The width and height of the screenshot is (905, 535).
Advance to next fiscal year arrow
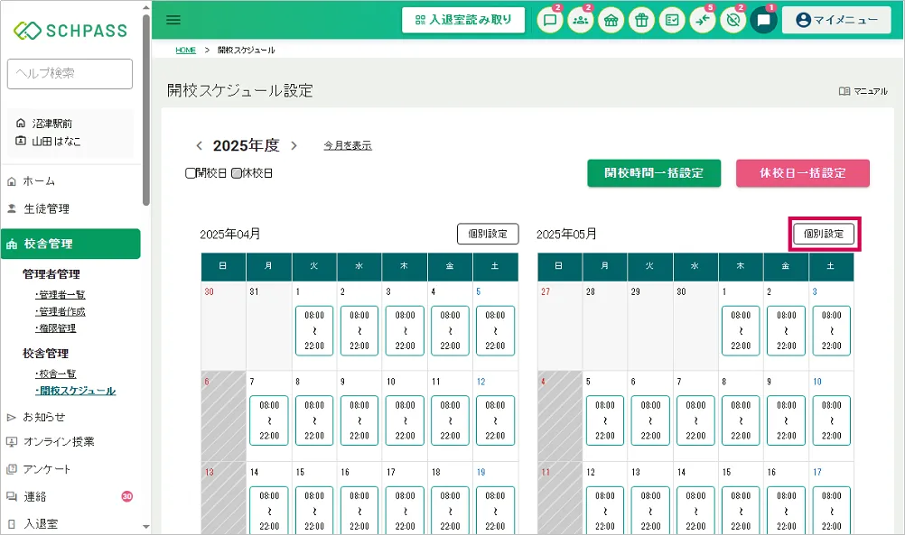[x=294, y=146]
